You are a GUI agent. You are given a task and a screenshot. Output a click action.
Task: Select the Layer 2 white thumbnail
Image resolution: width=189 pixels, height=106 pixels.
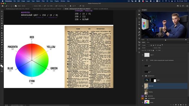click(147, 55)
